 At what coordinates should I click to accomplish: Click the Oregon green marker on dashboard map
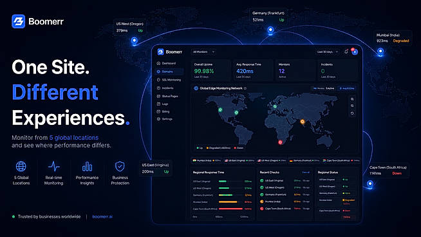[x=220, y=110]
